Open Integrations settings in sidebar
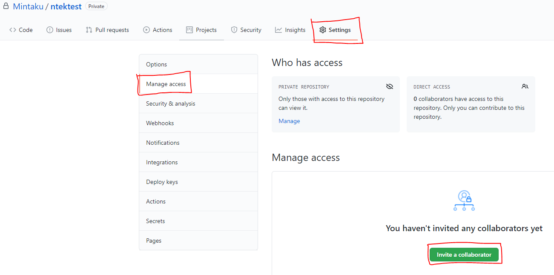This screenshot has height=275, width=554. click(x=198, y=162)
